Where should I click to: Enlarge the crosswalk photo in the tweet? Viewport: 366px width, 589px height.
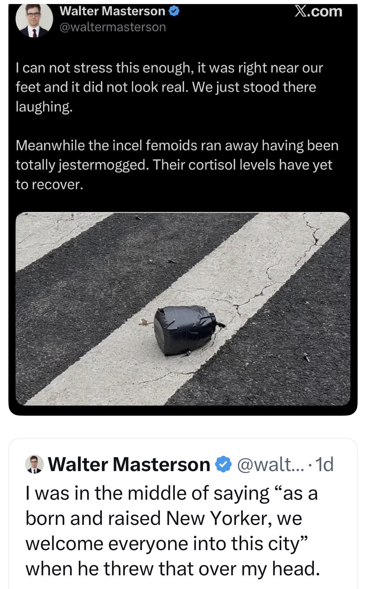click(x=183, y=309)
